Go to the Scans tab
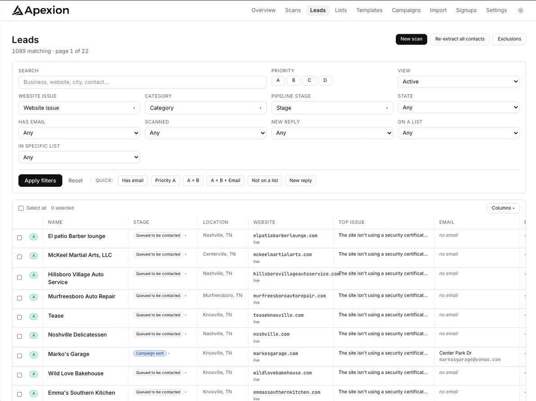536x401 pixels. 293,10
